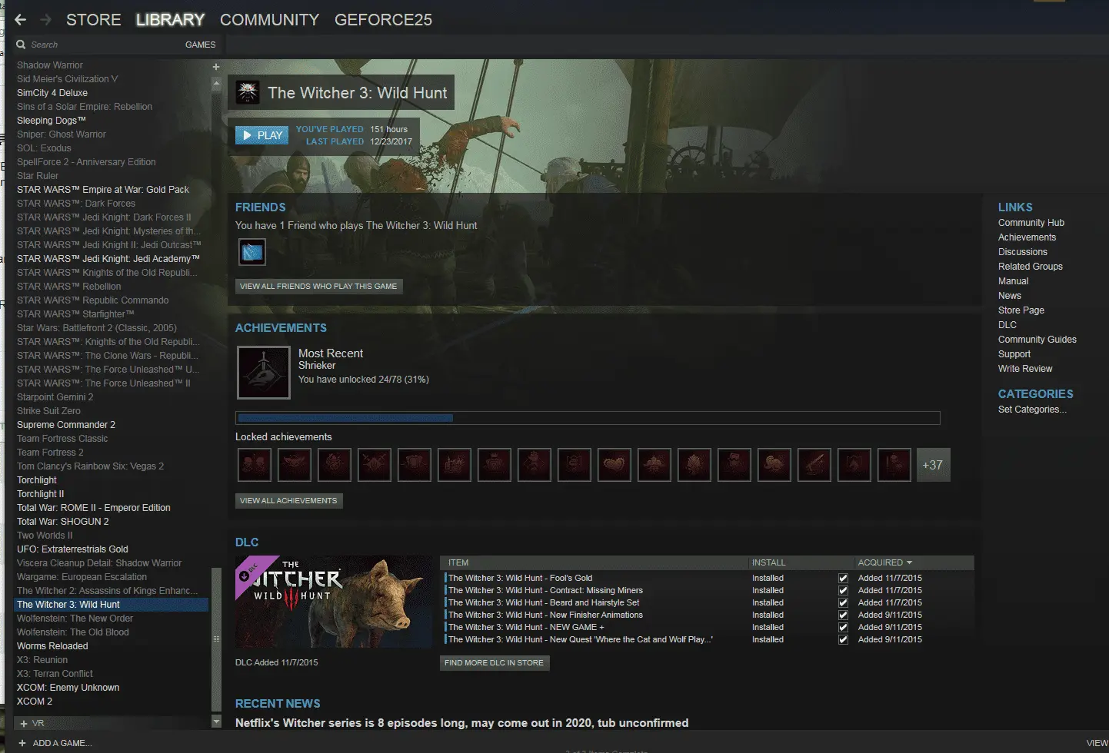The height and width of the screenshot is (753, 1109).
Task: Select XCOM 2 in the games list
Action: [x=35, y=702]
